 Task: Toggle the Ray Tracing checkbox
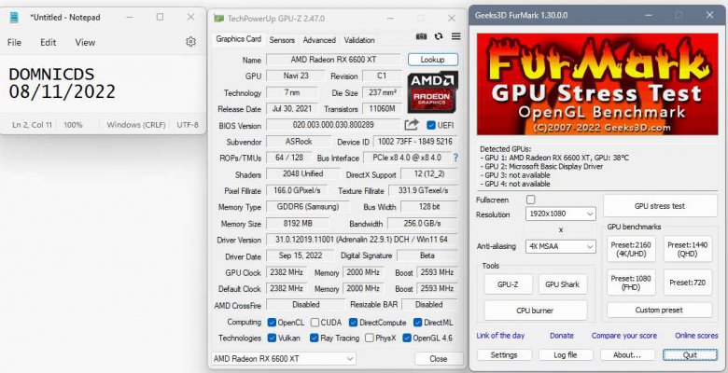click(315, 338)
